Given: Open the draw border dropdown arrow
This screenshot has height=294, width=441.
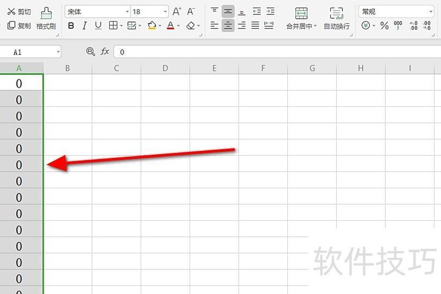Looking at the screenshot, I should click(x=140, y=26).
